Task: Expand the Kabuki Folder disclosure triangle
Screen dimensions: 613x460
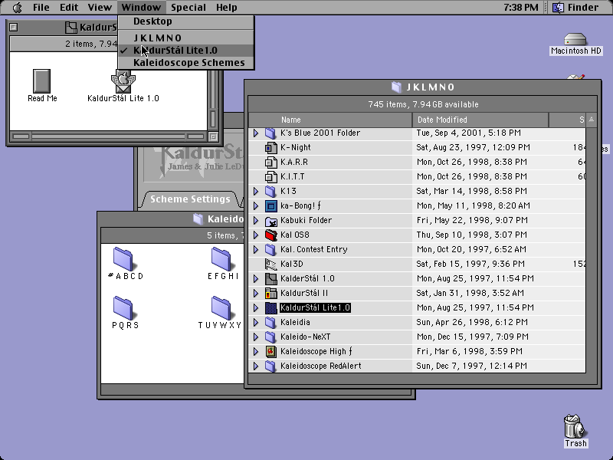Action: coord(256,220)
